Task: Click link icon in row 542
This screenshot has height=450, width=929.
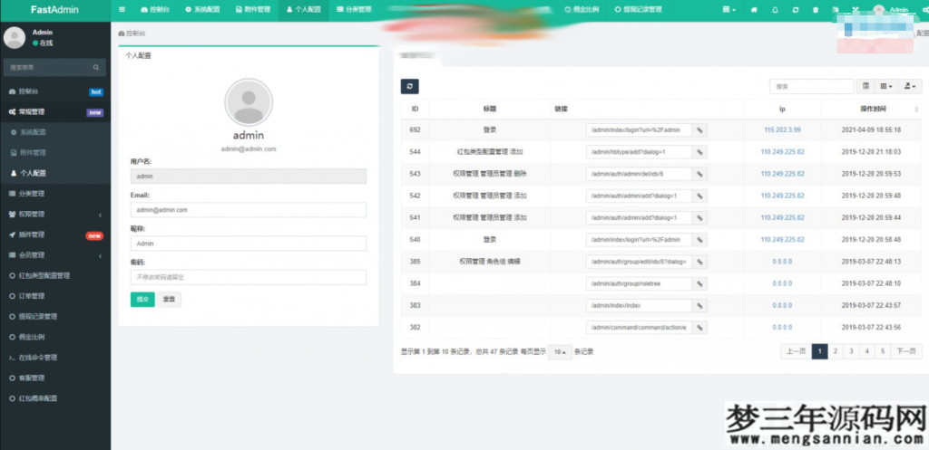Action: (x=699, y=196)
